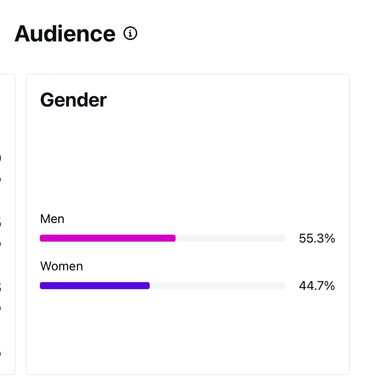Select the Men label text

tap(52, 219)
